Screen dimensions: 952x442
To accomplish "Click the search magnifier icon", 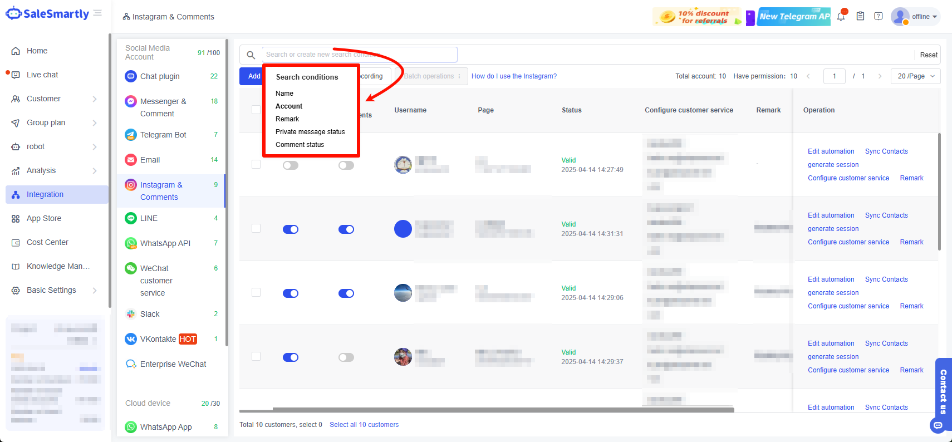I will coord(251,55).
